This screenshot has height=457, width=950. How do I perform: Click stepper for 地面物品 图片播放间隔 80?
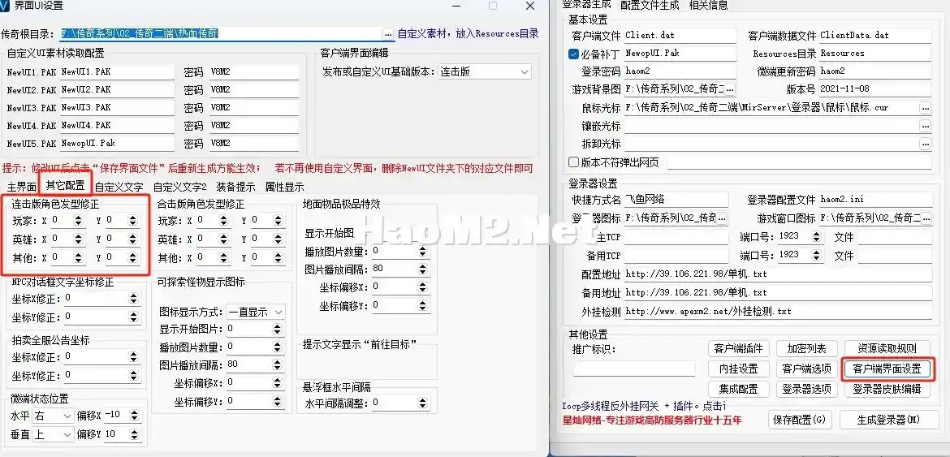tap(423, 269)
